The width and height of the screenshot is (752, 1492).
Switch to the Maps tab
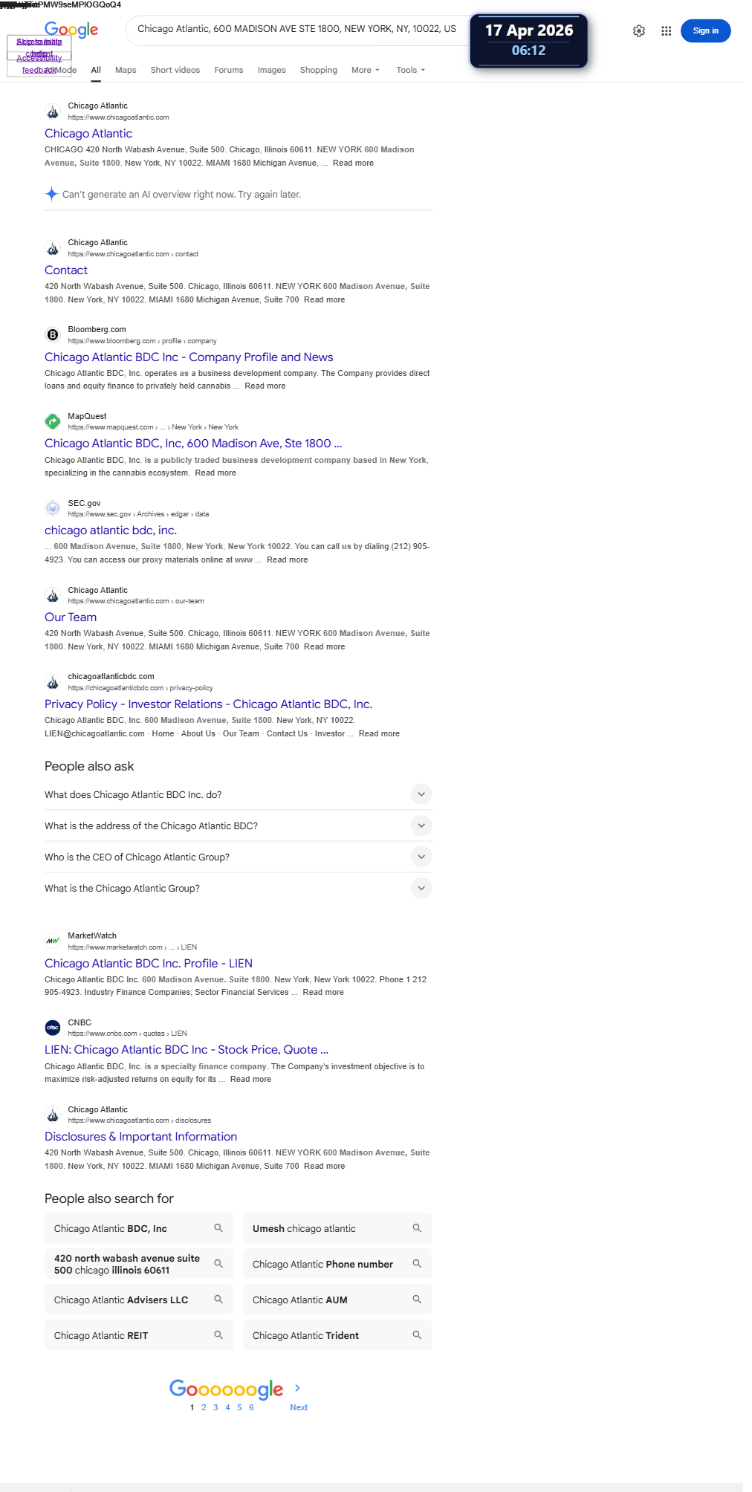click(x=126, y=70)
